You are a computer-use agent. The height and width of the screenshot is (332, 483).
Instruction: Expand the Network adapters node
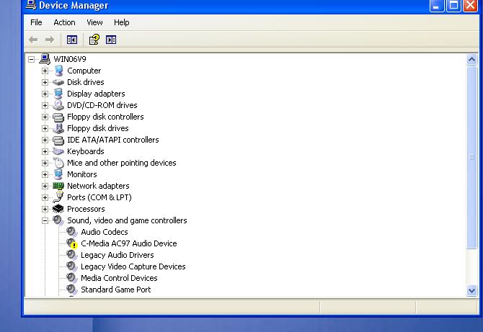(45, 186)
